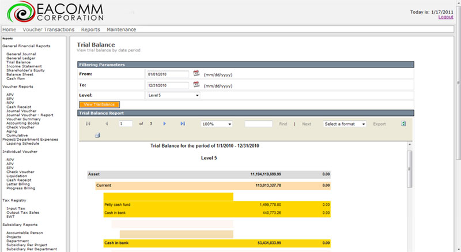Viewport: 461px width, 252px height.
Task: Select the Asset row in report
Action: pos(209,174)
